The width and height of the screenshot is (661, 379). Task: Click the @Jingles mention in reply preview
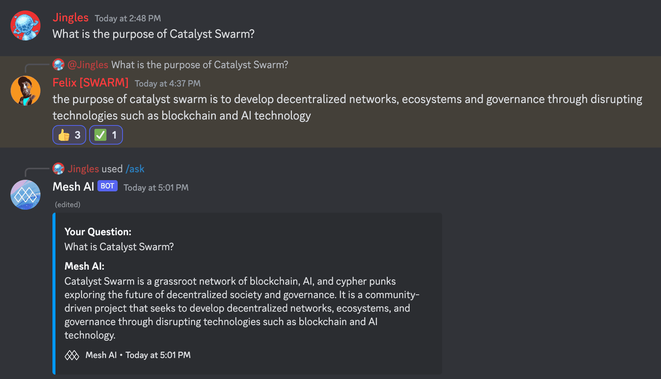pos(88,65)
